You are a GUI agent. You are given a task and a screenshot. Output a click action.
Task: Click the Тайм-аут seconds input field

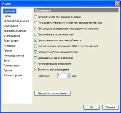(62, 76)
